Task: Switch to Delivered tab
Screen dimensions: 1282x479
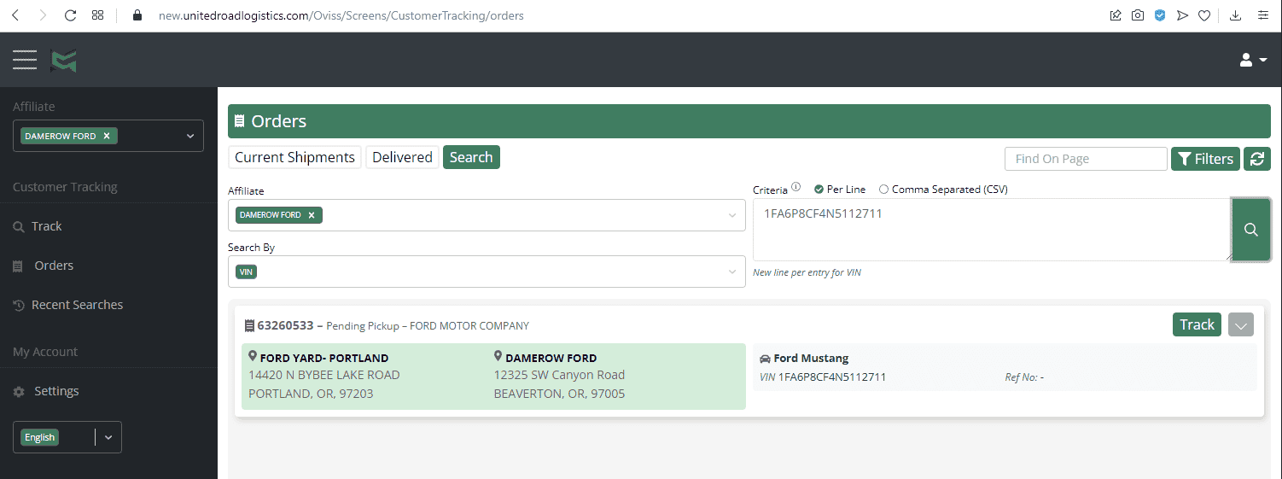Action: point(402,157)
